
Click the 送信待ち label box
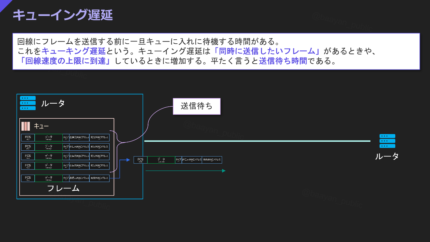[197, 106]
